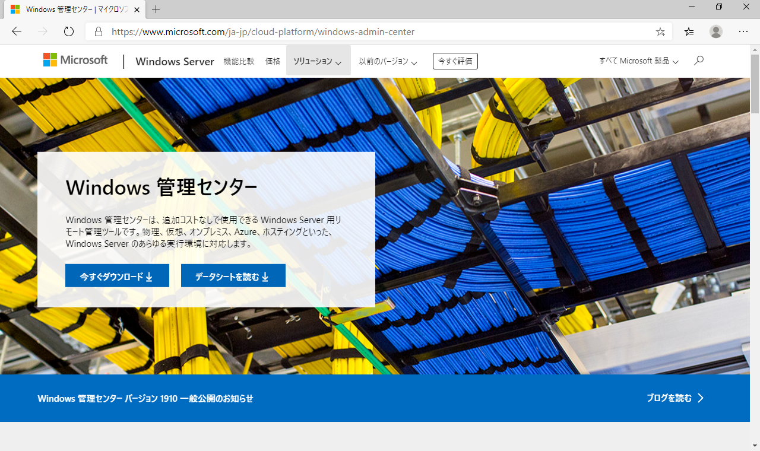760x451 pixels.
Task: Restore down the browser window
Action: click(x=719, y=7)
